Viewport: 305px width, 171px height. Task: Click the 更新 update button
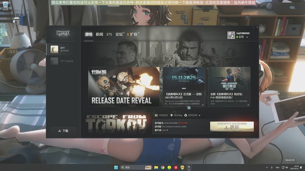point(232,127)
